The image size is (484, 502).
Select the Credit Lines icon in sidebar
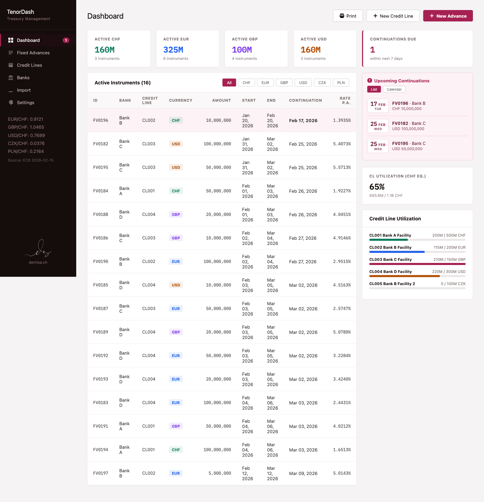pos(11,65)
